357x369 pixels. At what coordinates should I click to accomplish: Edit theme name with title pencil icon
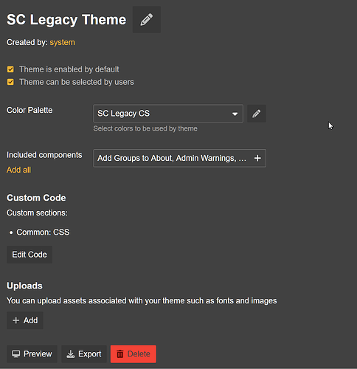point(147,20)
